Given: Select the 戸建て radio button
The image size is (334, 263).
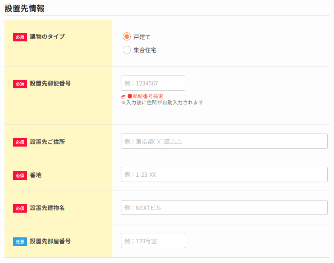Looking at the screenshot, I should [x=127, y=36].
